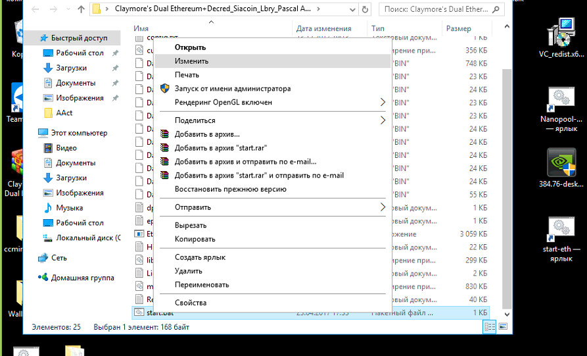
Task: Open Рабочий стол under Quick access
Action: tap(80, 53)
